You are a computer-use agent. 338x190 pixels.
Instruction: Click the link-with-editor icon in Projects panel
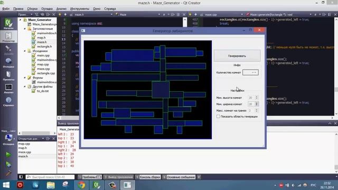pyautogui.click(x=42, y=14)
